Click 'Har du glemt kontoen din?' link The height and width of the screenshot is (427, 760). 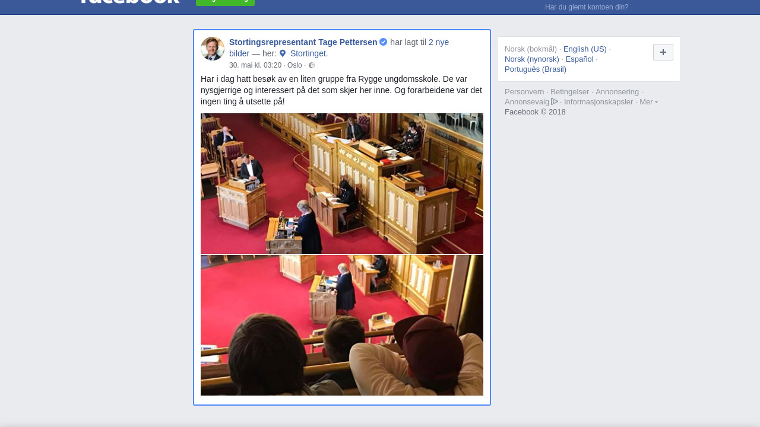pyautogui.click(x=587, y=7)
